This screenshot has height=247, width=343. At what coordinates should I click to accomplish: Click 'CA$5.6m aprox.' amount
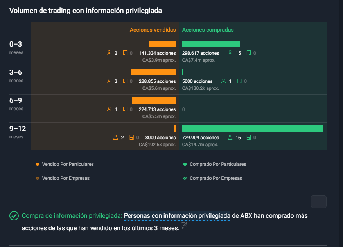(x=159, y=88)
